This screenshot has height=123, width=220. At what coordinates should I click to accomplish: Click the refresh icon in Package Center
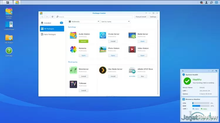point(52,17)
